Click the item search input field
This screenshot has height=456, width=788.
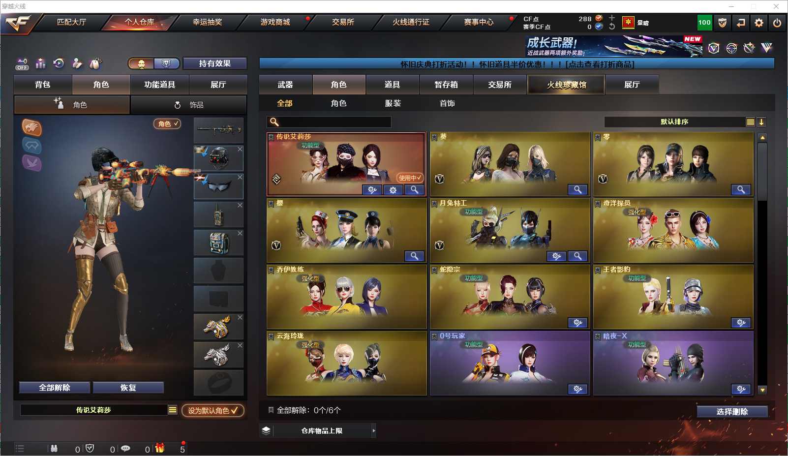coord(329,122)
